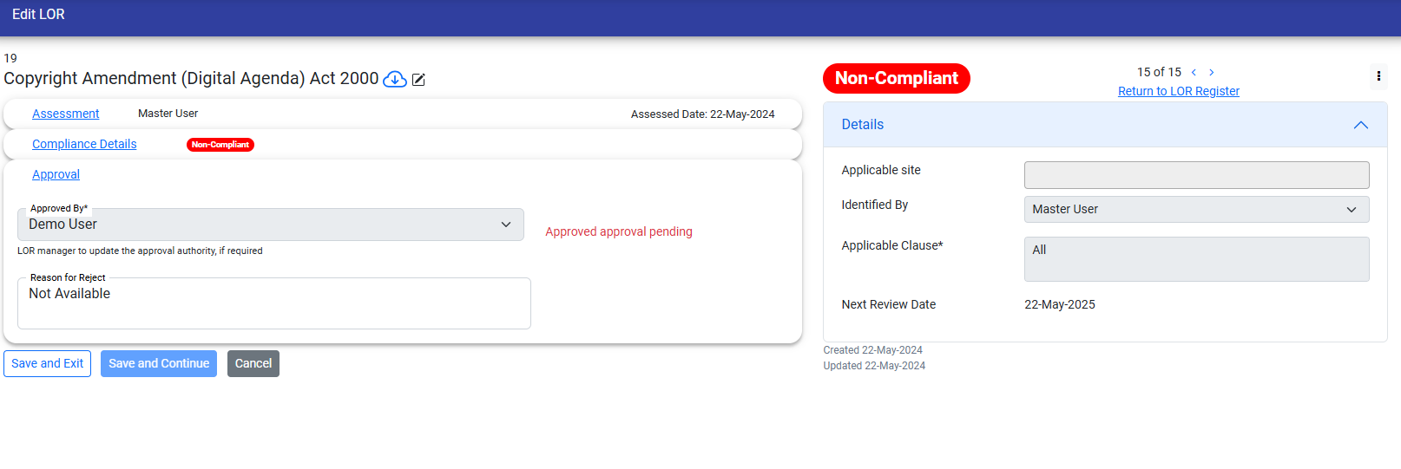Collapse the Details panel chevron
Screen dimensions: 1401x469
1360,125
